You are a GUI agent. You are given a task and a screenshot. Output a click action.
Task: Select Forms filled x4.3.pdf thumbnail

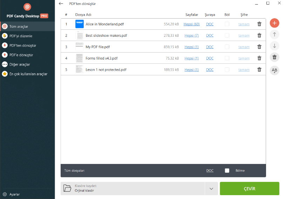tap(80, 58)
